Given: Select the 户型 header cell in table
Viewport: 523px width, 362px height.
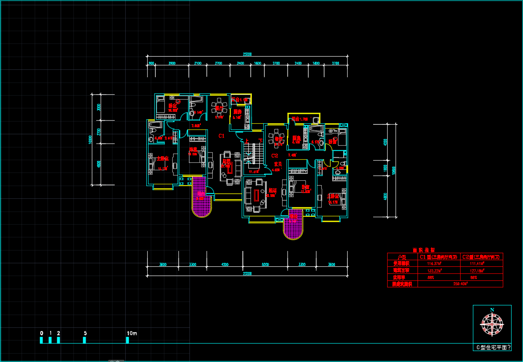Looking at the screenshot, I should click(402, 257).
